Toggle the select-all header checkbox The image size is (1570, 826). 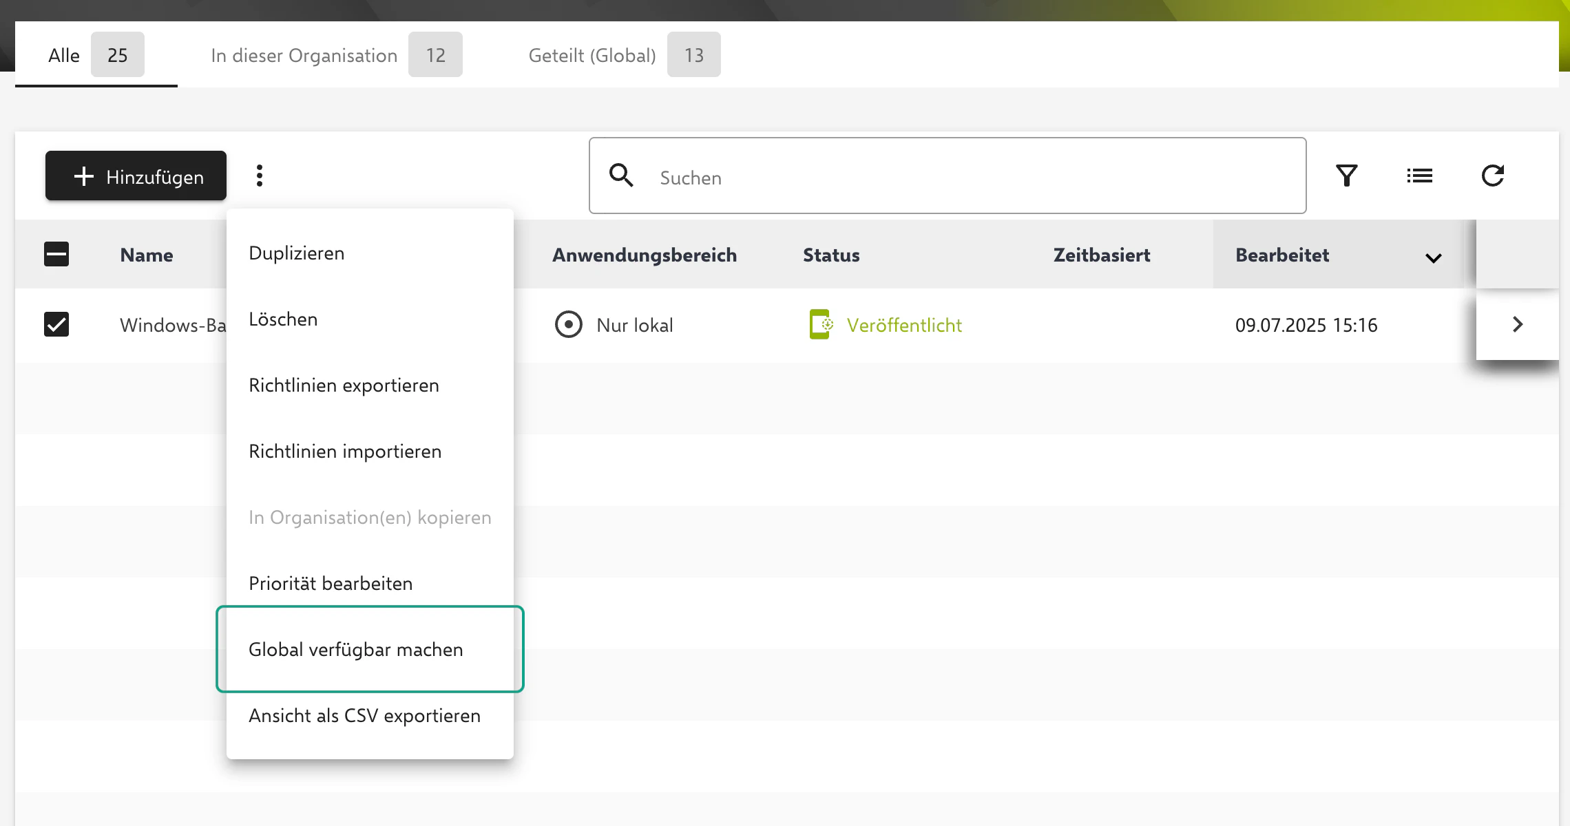(56, 254)
